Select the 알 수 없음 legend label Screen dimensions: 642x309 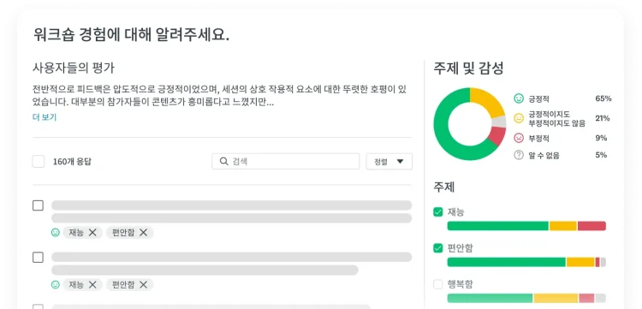tap(544, 155)
